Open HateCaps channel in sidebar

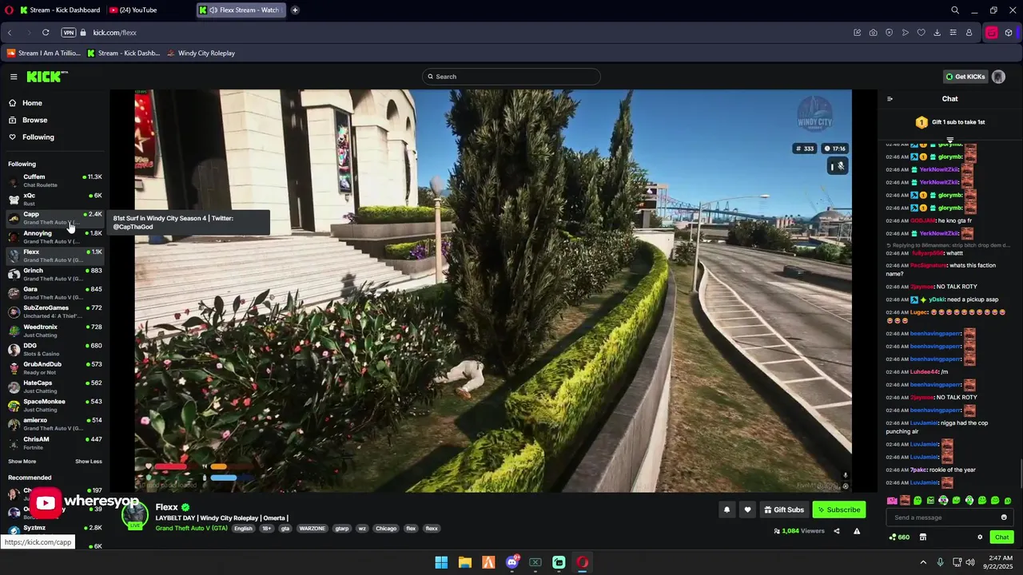point(55,387)
